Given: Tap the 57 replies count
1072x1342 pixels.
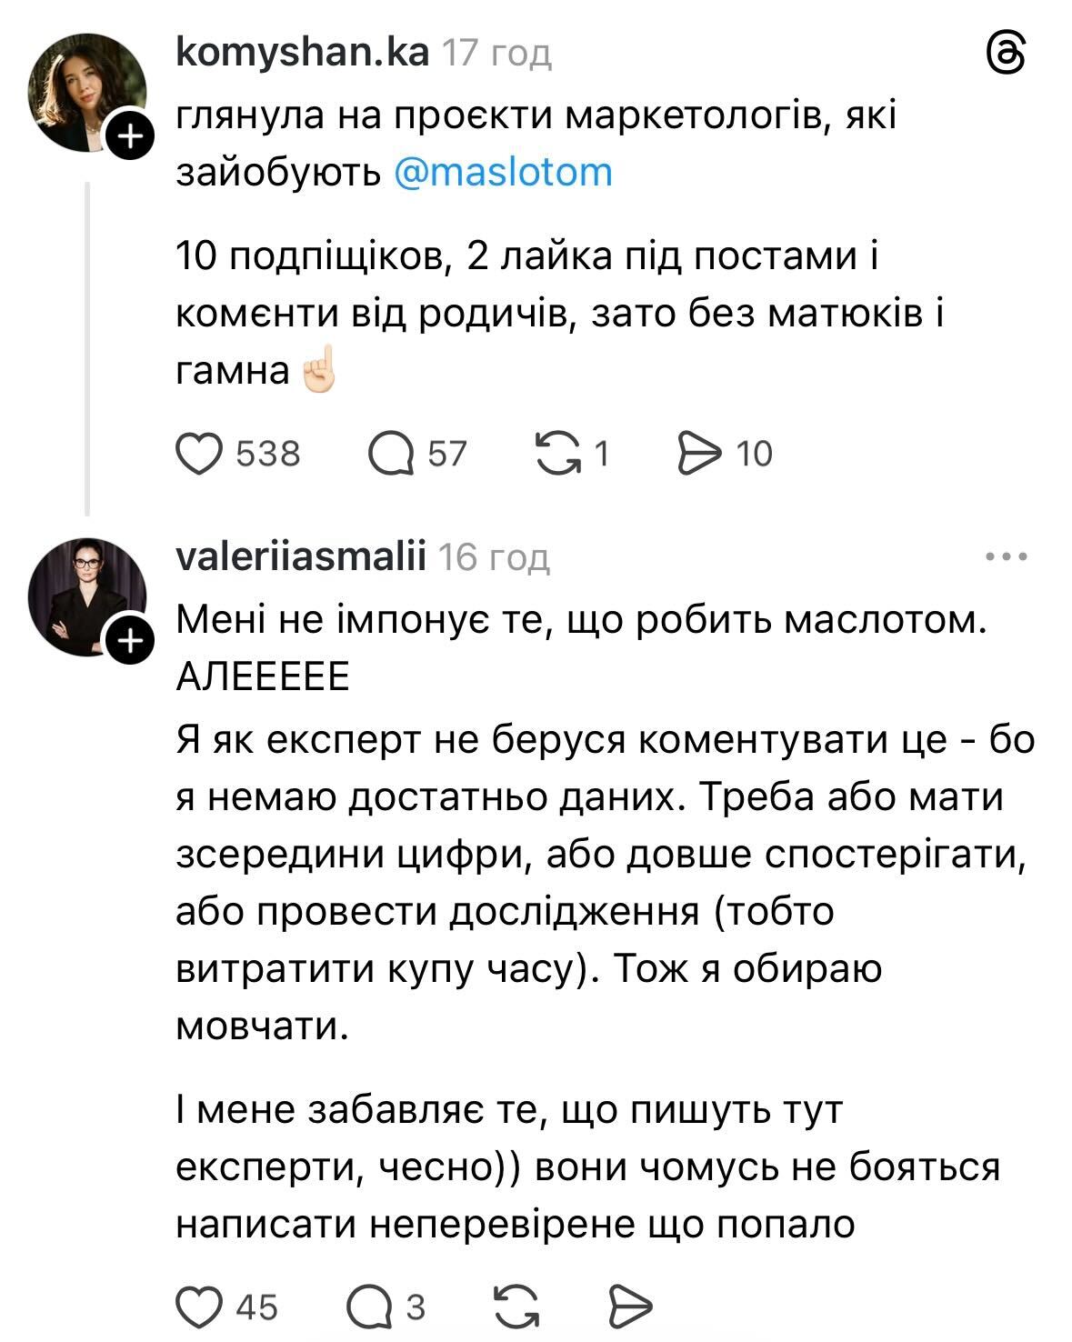Looking at the screenshot, I should pos(446,453).
